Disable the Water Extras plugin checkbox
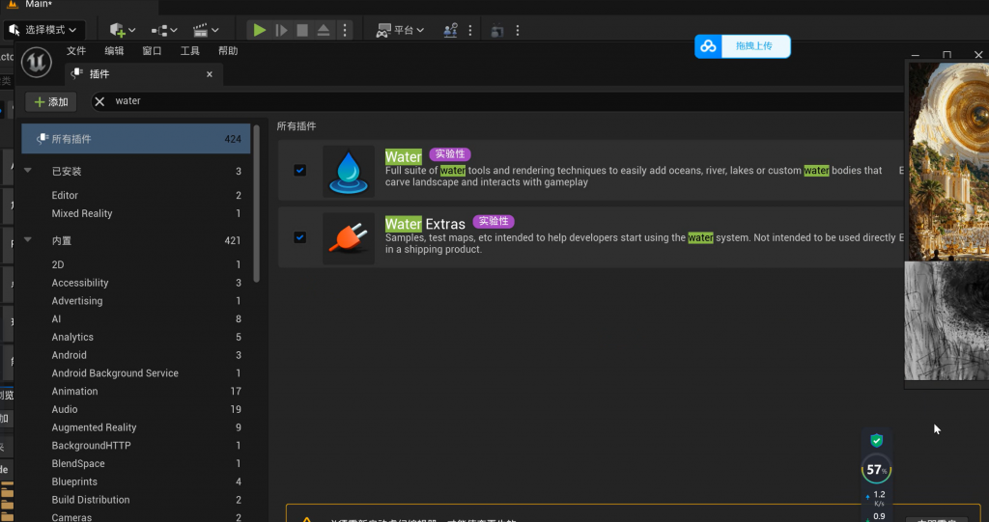 click(299, 237)
